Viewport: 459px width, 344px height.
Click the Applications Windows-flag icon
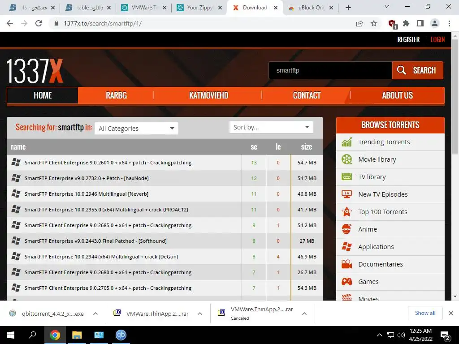346,247
